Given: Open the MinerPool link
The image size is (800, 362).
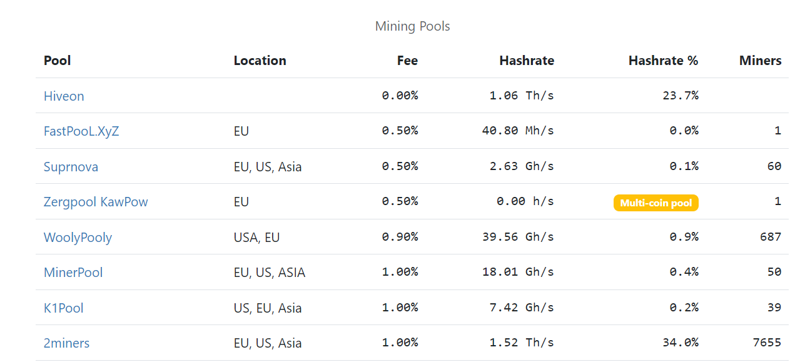Looking at the screenshot, I should [x=73, y=273].
